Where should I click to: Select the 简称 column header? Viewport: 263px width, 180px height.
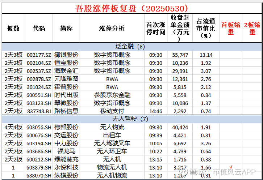coord(66,28)
